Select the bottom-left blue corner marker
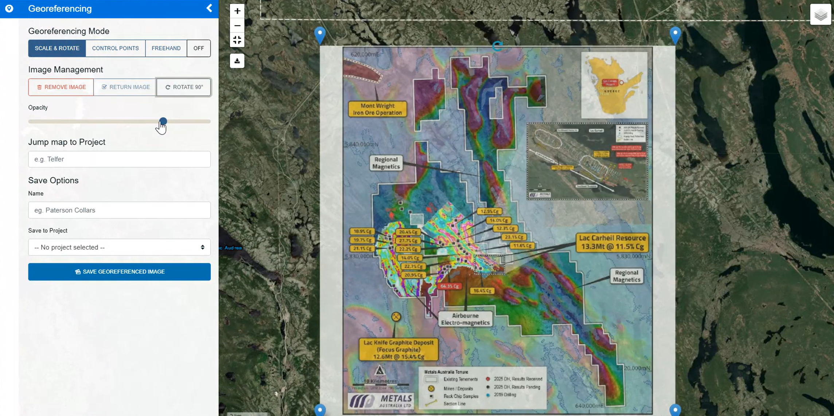Image resolution: width=834 pixels, height=416 pixels. pyautogui.click(x=320, y=409)
